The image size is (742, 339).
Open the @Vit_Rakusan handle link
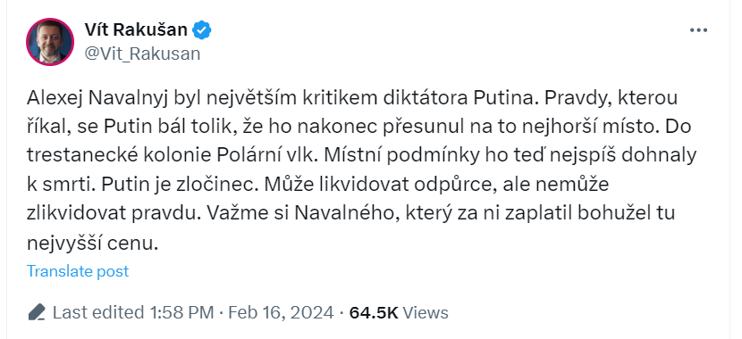142,54
